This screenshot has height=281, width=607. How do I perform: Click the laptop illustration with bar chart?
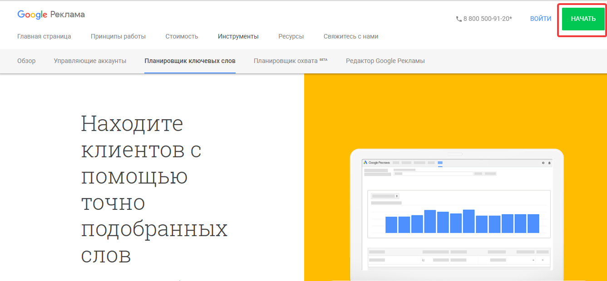(x=457, y=215)
